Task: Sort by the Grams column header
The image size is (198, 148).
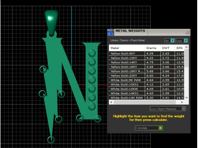Action: (x=153, y=48)
